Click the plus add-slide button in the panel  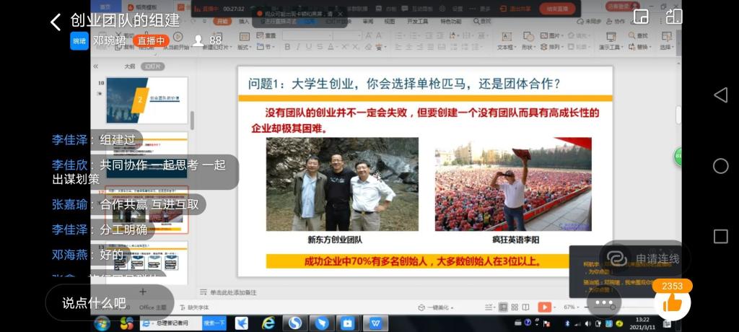point(142,292)
